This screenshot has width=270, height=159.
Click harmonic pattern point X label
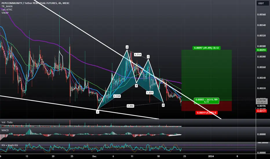98,112
